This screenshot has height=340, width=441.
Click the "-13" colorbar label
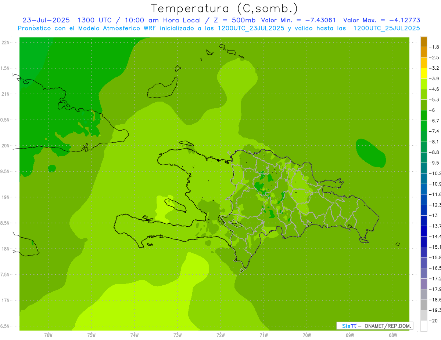[434, 215]
